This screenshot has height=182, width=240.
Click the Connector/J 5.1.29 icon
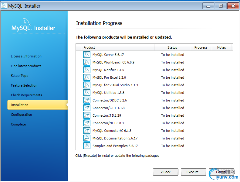point(87,115)
